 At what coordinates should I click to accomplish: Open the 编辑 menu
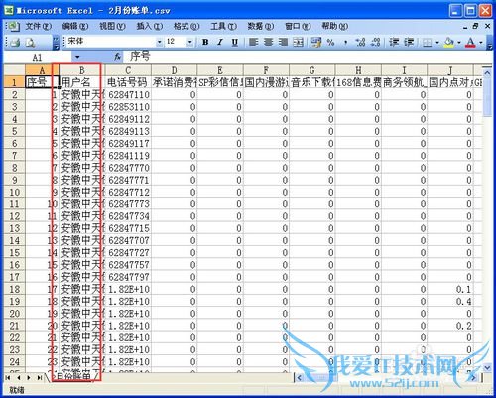[75, 26]
